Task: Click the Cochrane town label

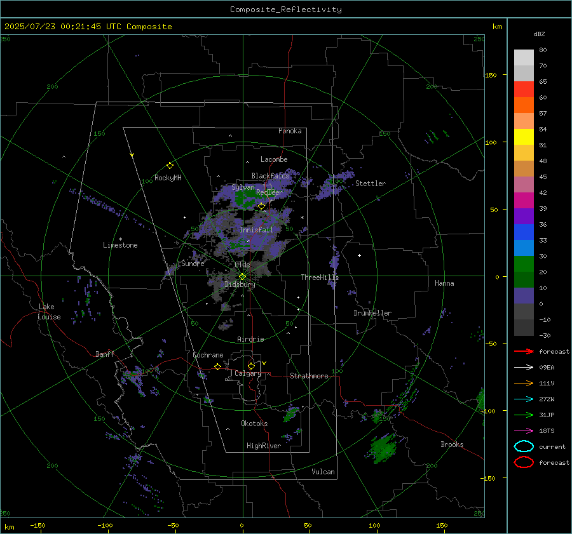Action: click(x=208, y=355)
